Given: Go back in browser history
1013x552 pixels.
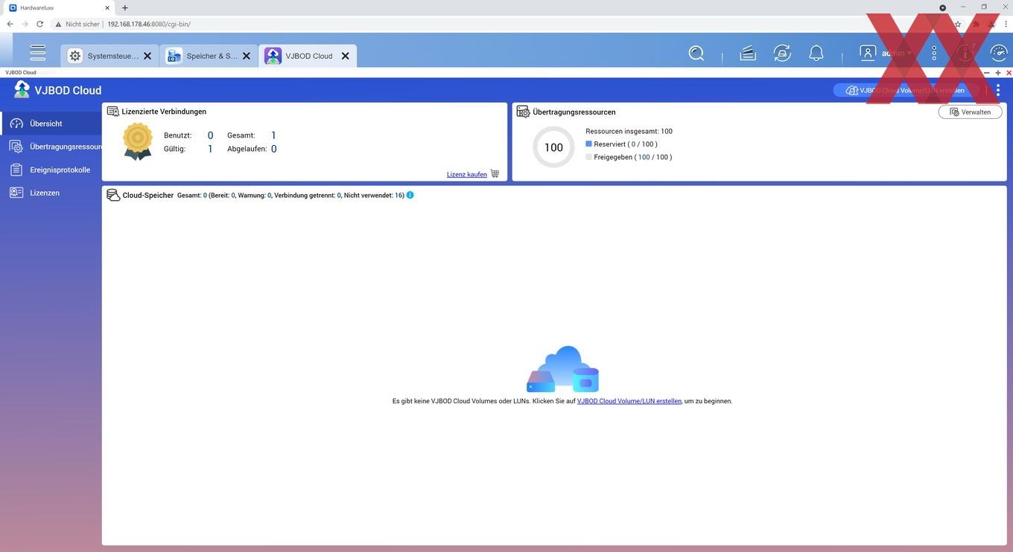Looking at the screenshot, I should (x=10, y=24).
